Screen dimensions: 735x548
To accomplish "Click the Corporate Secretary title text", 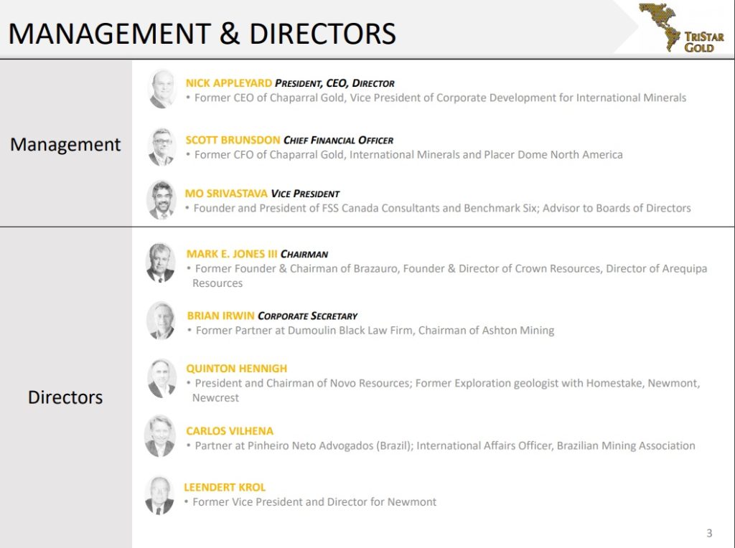I will click(x=307, y=316).
